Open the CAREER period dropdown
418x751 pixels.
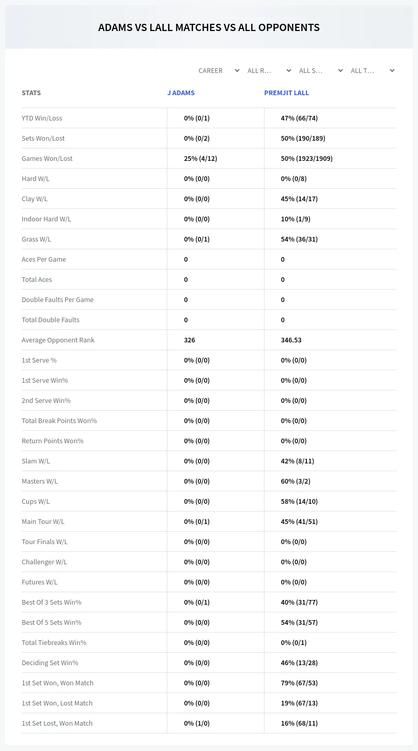click(x=218, y=70)
